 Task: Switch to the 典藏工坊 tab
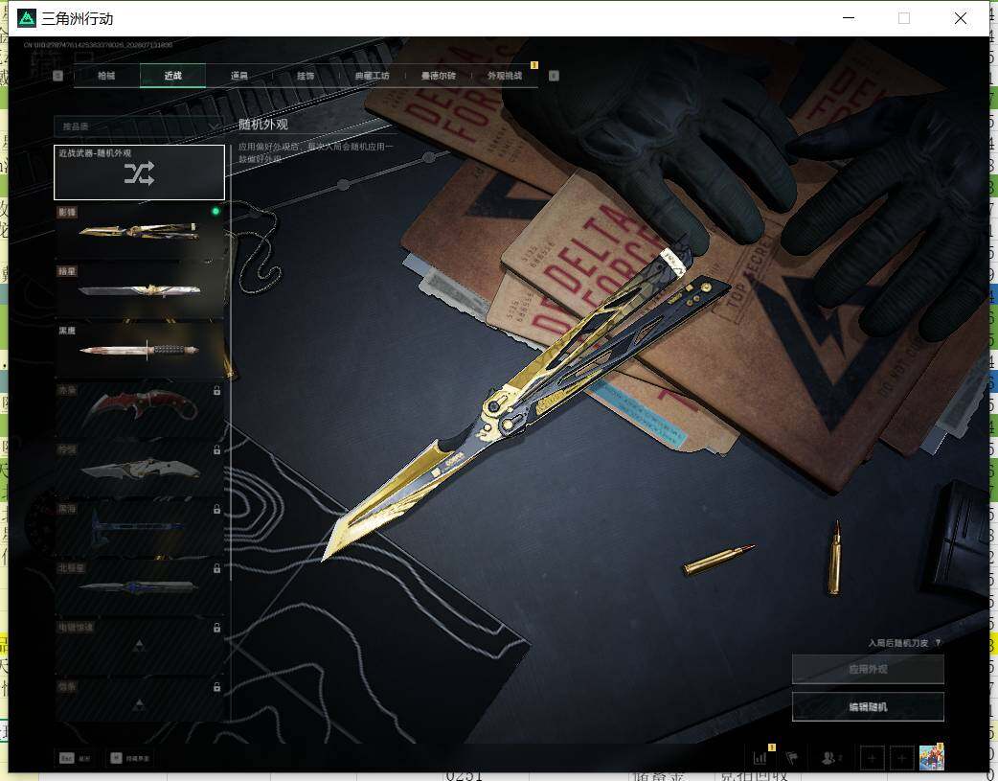[x=372, y=75]
